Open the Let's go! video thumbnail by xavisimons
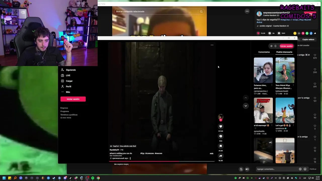 pyautogui.click(x=285, y=110)
